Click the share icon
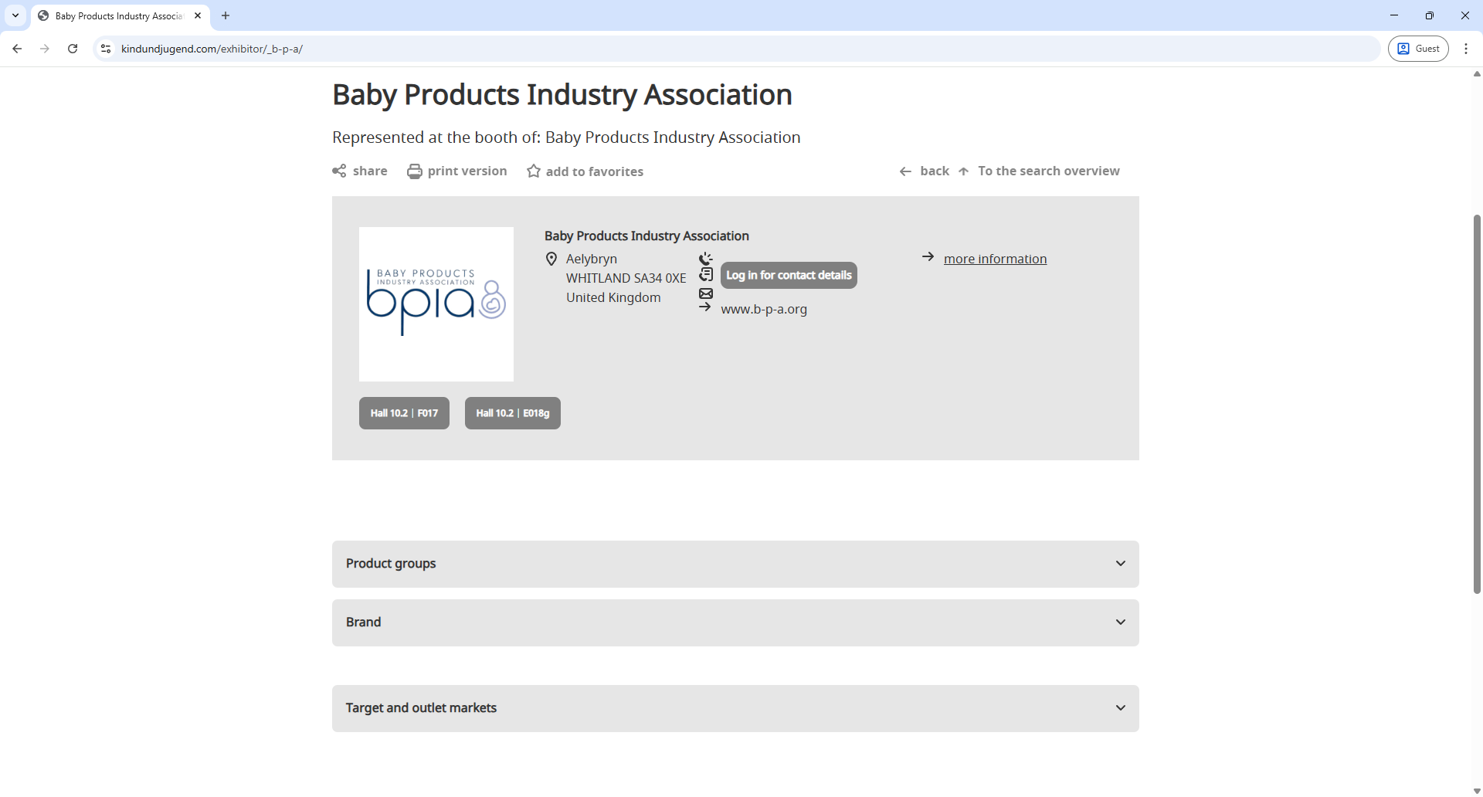Screen dimensions: 1483x797 pos(339,171)
